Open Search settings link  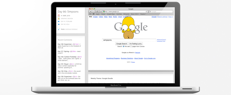pos(162,17)
